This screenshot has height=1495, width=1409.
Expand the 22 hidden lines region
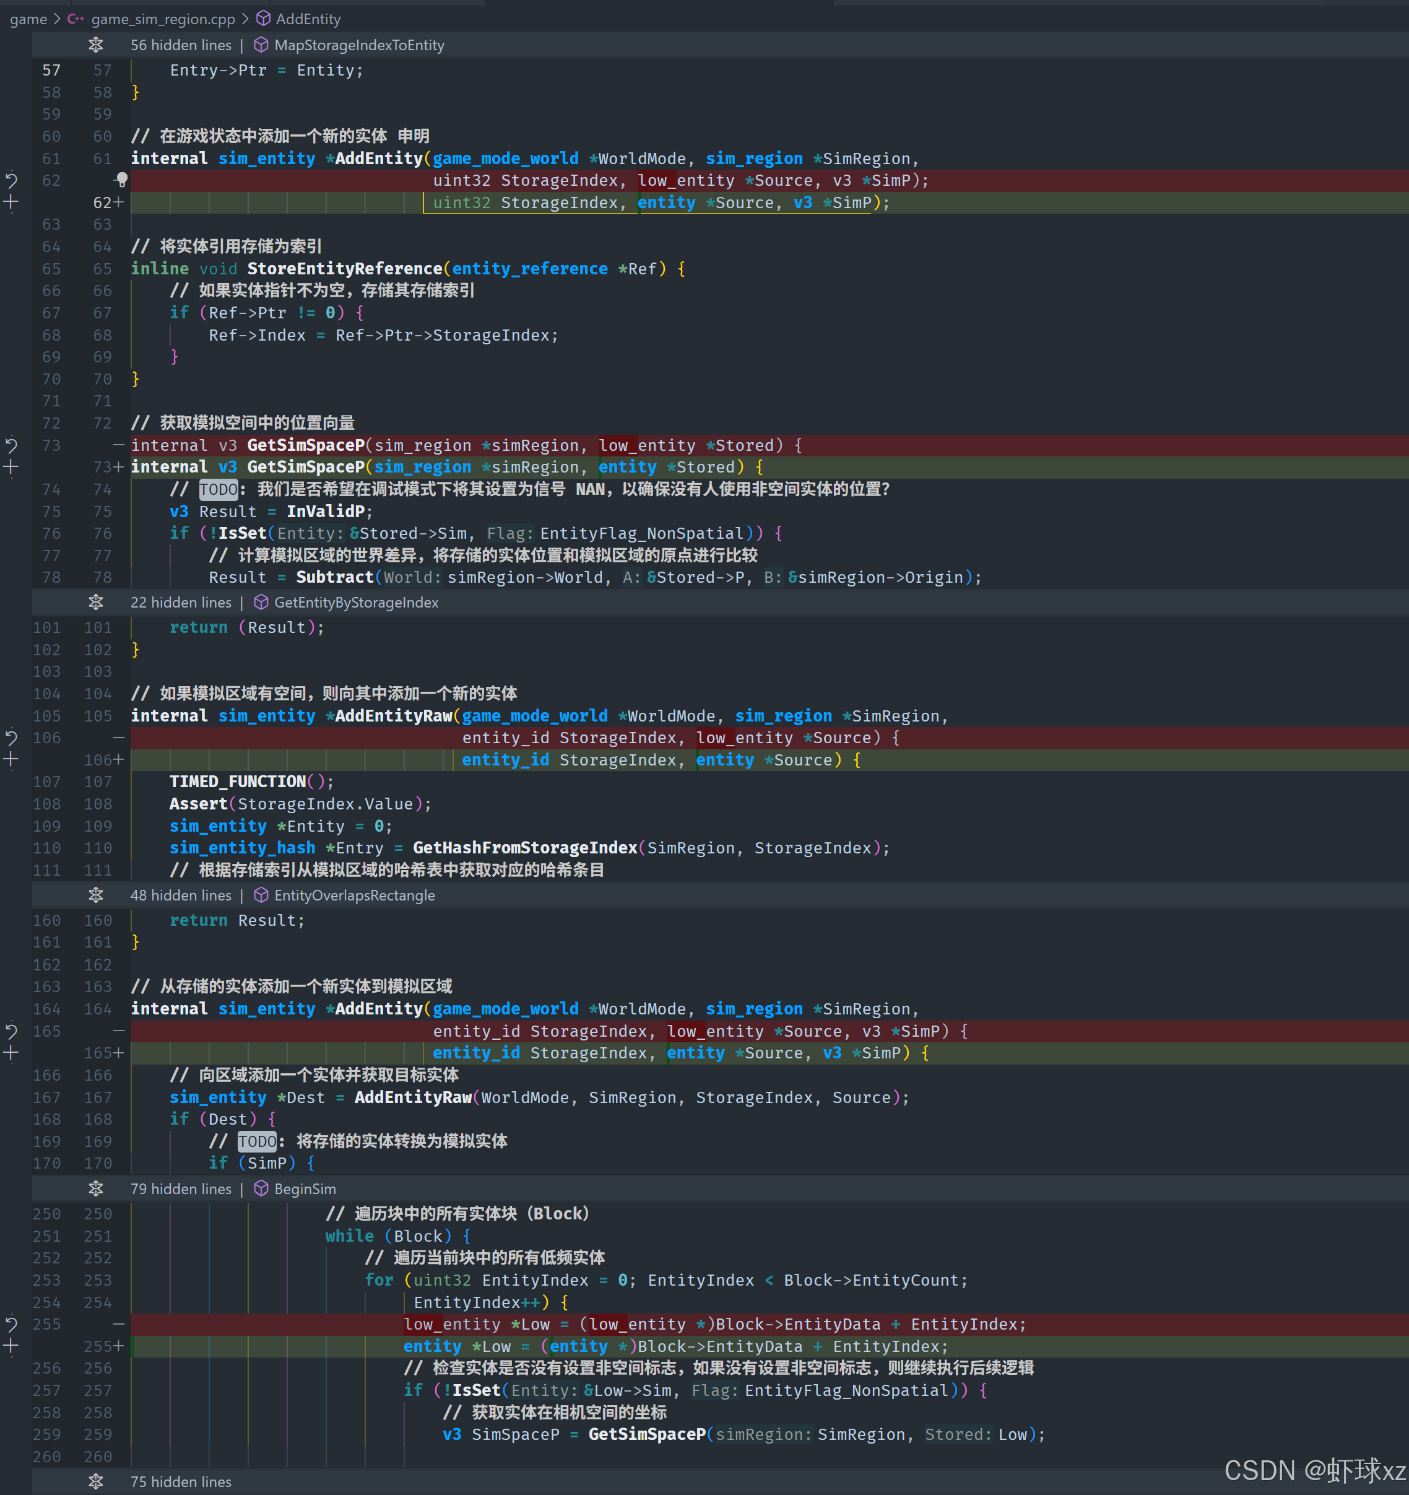[95, 603]
